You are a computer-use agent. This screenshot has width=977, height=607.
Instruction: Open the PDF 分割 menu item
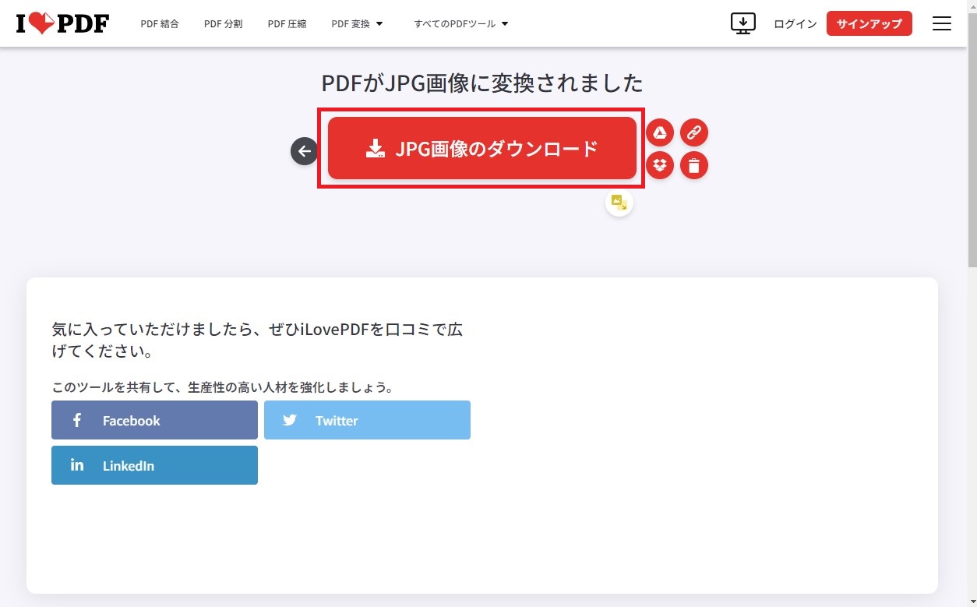(224, 23)
